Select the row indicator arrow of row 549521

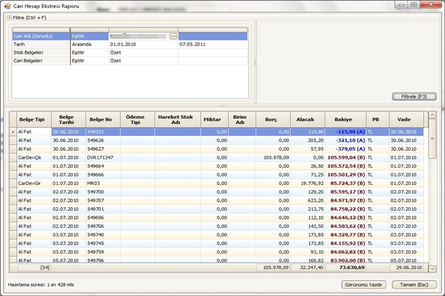(x=13, y=131)
